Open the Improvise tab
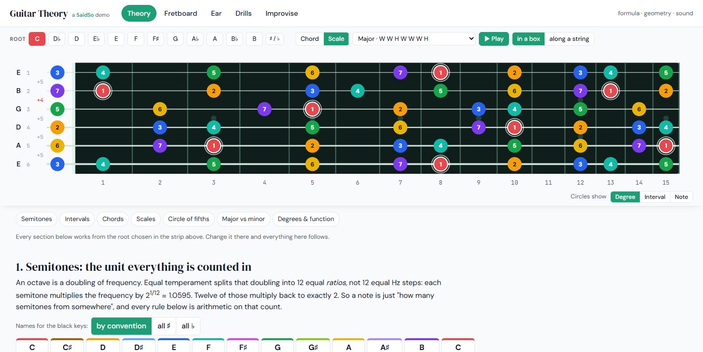 point(282,13)
